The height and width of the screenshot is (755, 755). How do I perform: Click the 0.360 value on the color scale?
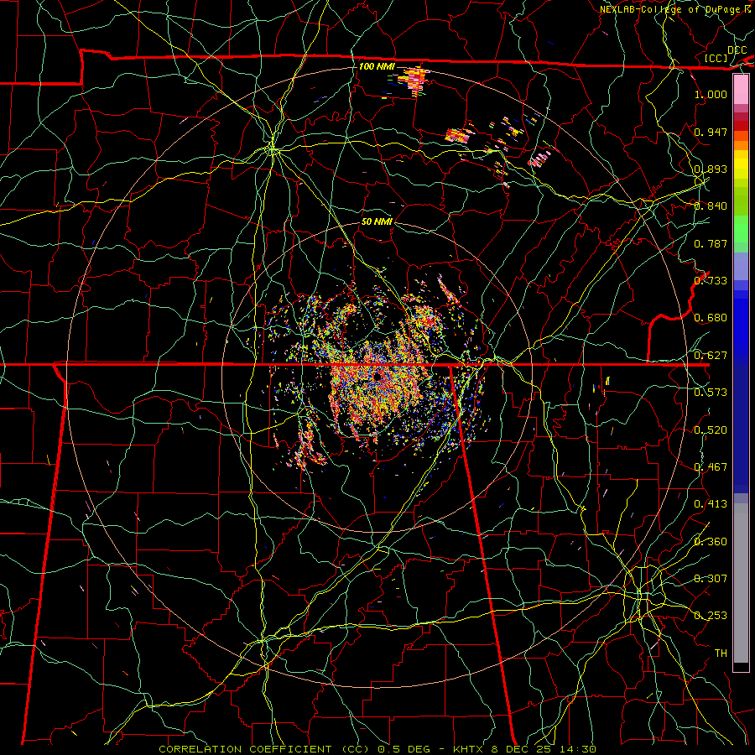(711, 542)
